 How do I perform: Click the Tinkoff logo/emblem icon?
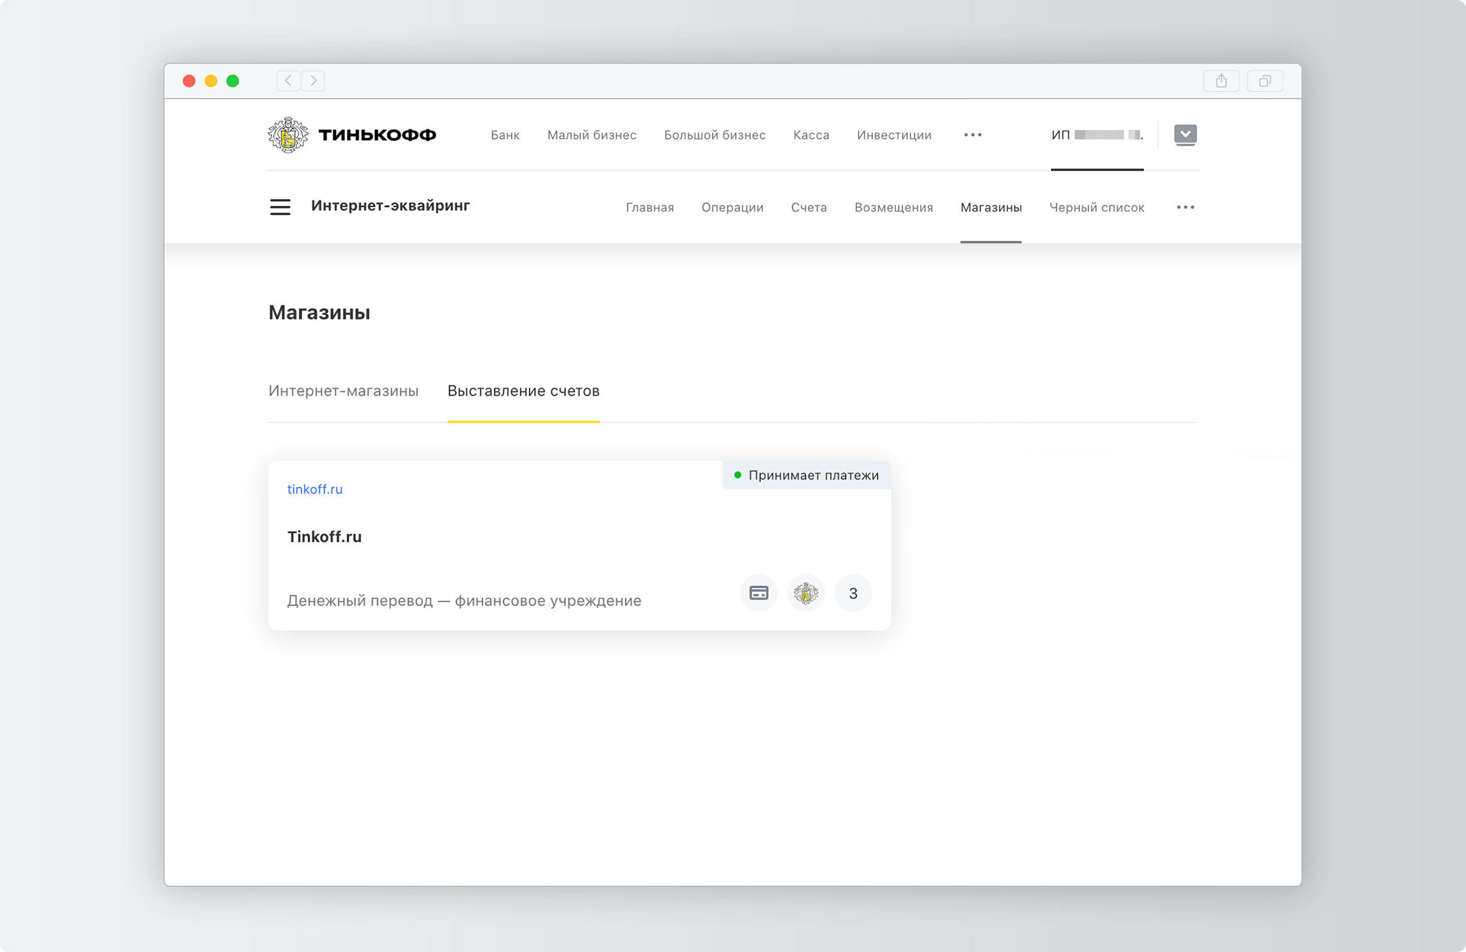click(286, 135)
